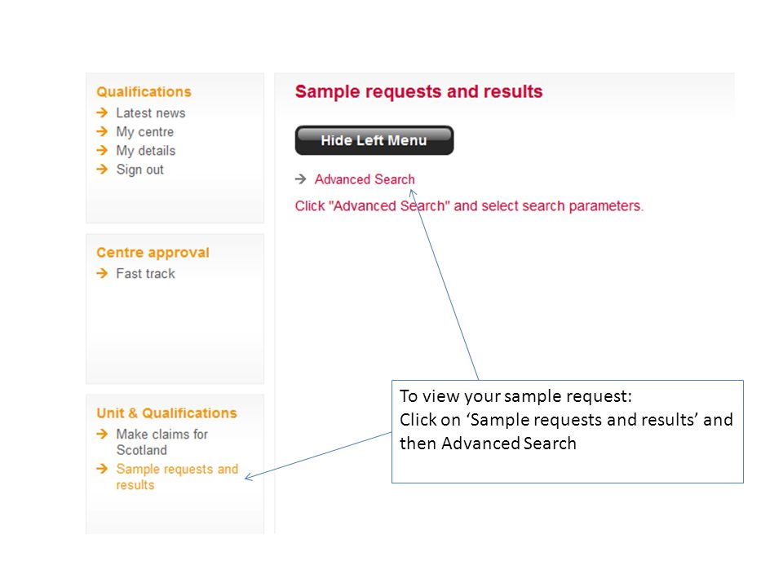Click the Hide Left Menu button
This screenshot has width=783, height=587.
(x=374, y=140)
